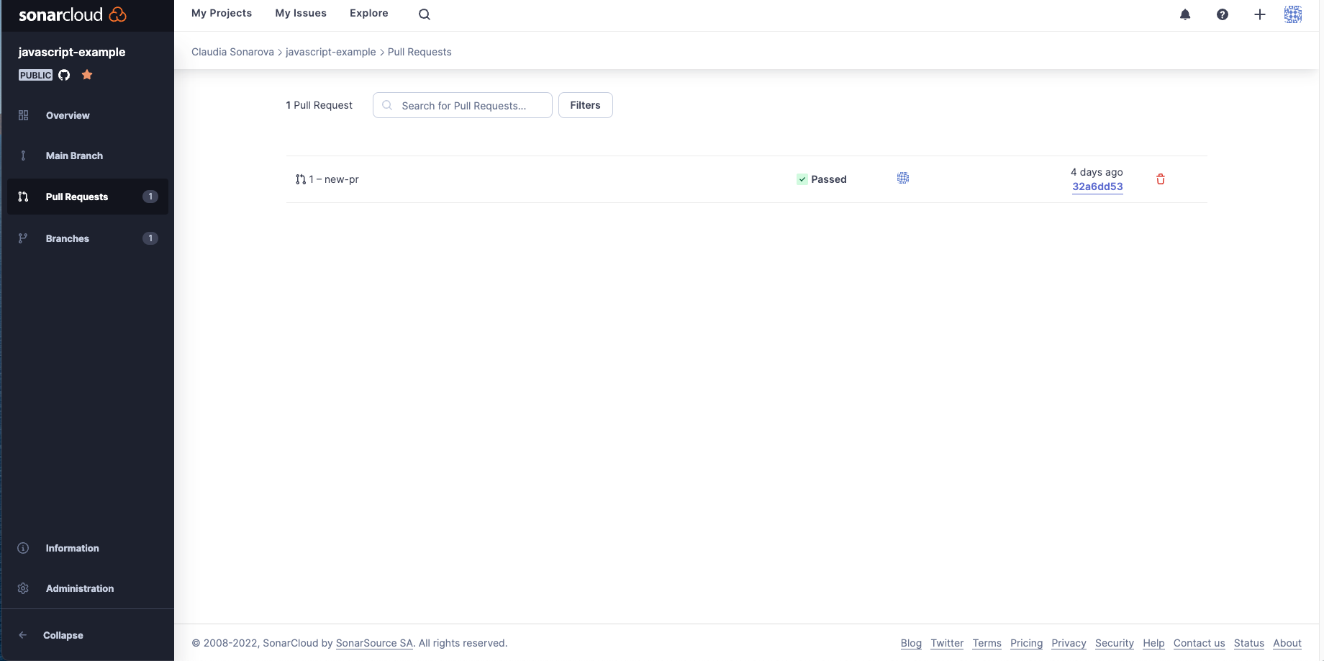Delete the new-pr pull request via trash icon
The image size is (1324, 661).
1161,179
